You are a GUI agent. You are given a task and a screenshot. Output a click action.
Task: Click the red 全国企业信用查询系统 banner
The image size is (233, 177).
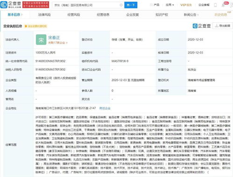pyautogui.click(x=36, y=5)
